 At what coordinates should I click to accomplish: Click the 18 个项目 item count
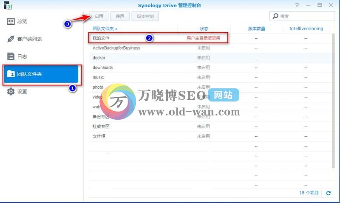(x=309, y=193)
